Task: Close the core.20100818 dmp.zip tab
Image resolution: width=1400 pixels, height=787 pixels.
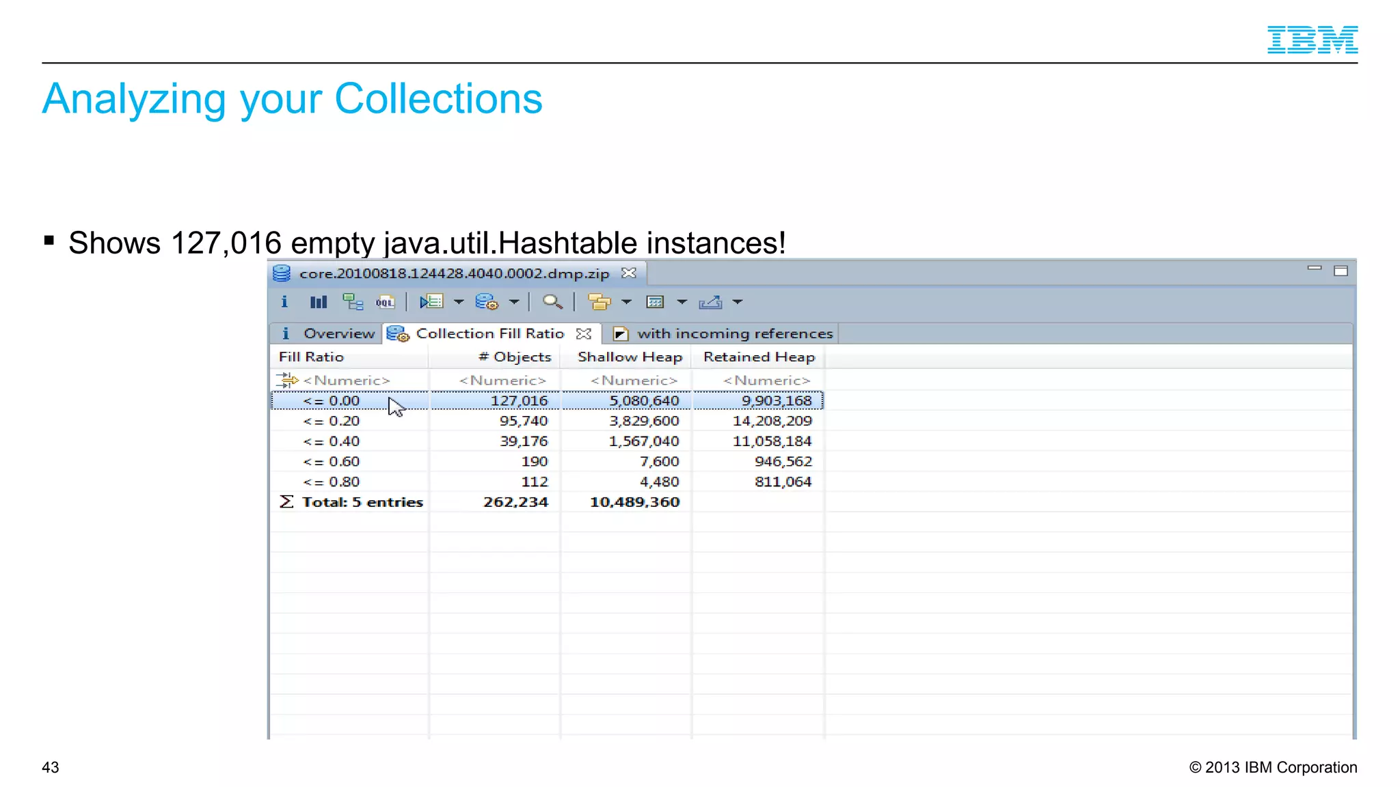Action: (x=629, y=273)
